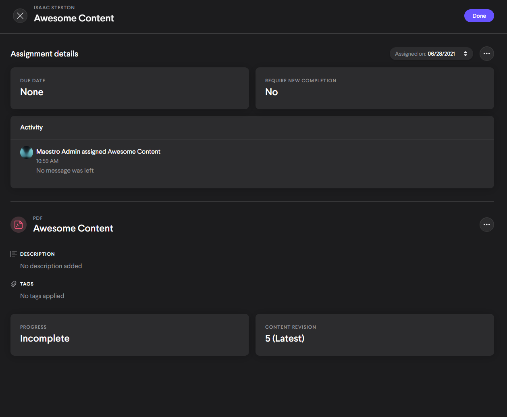Click the red PDF file icon
507x417 pixels.
[x=19, y=225]
